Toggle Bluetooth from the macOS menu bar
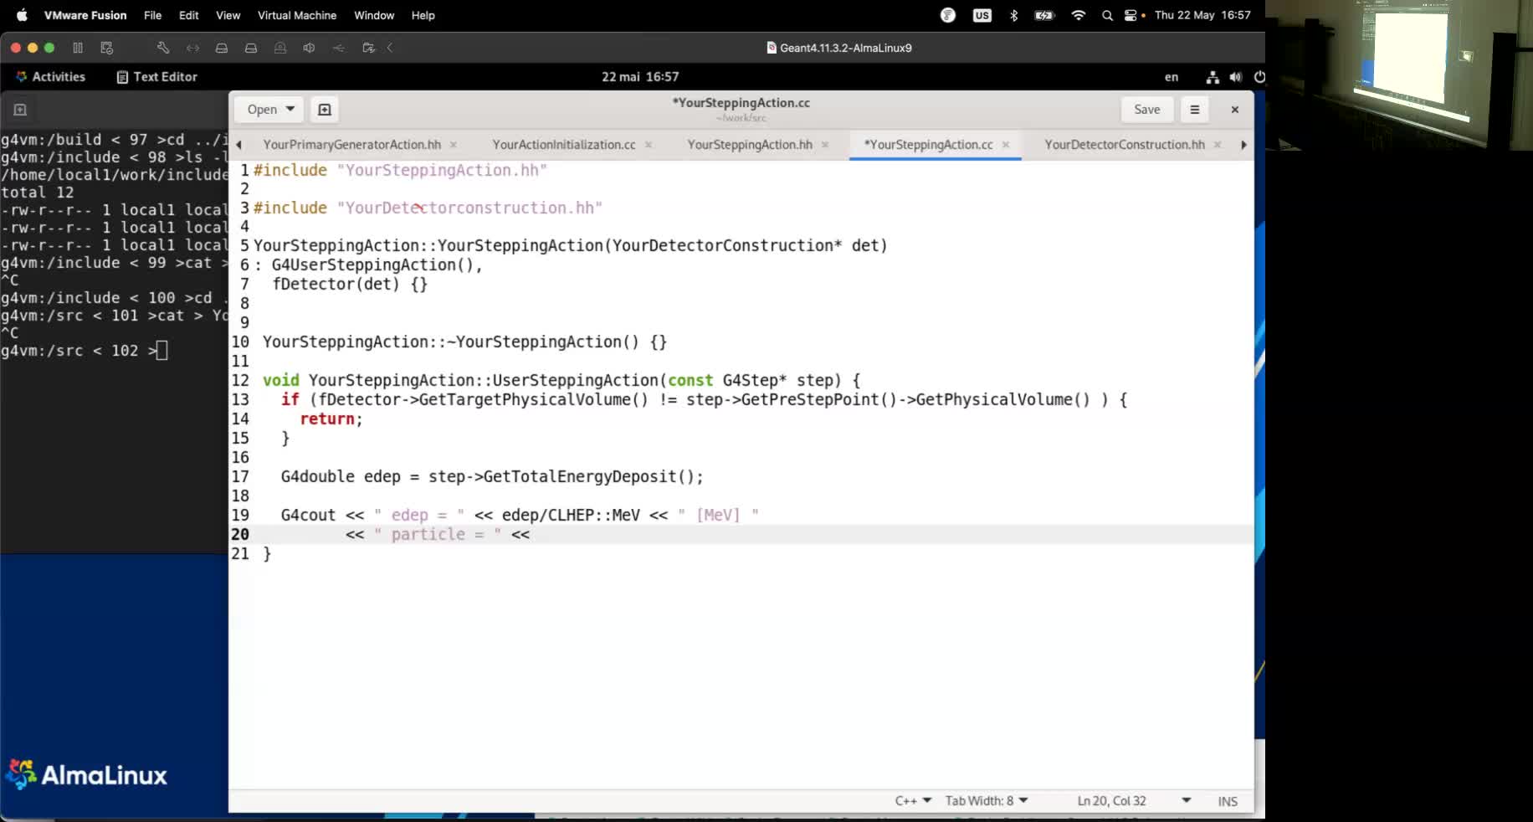 1013,15
